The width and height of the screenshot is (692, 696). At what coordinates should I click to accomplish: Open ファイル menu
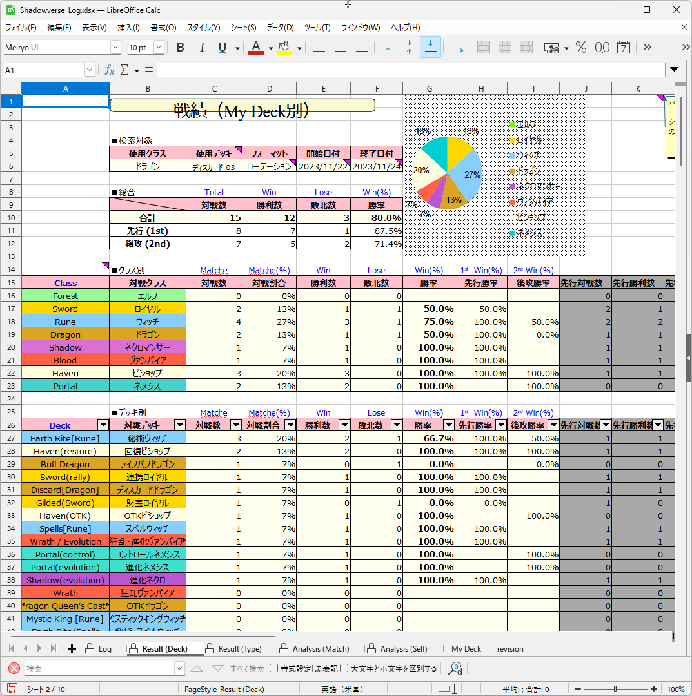21,28
